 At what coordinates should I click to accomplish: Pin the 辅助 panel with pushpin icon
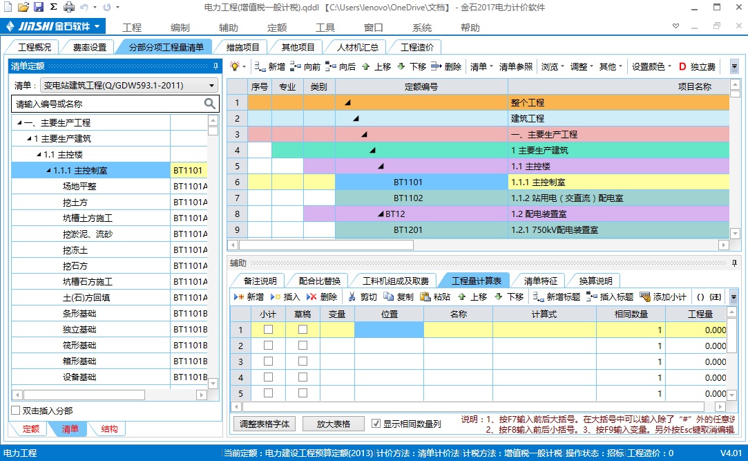[x=734, y=263]
